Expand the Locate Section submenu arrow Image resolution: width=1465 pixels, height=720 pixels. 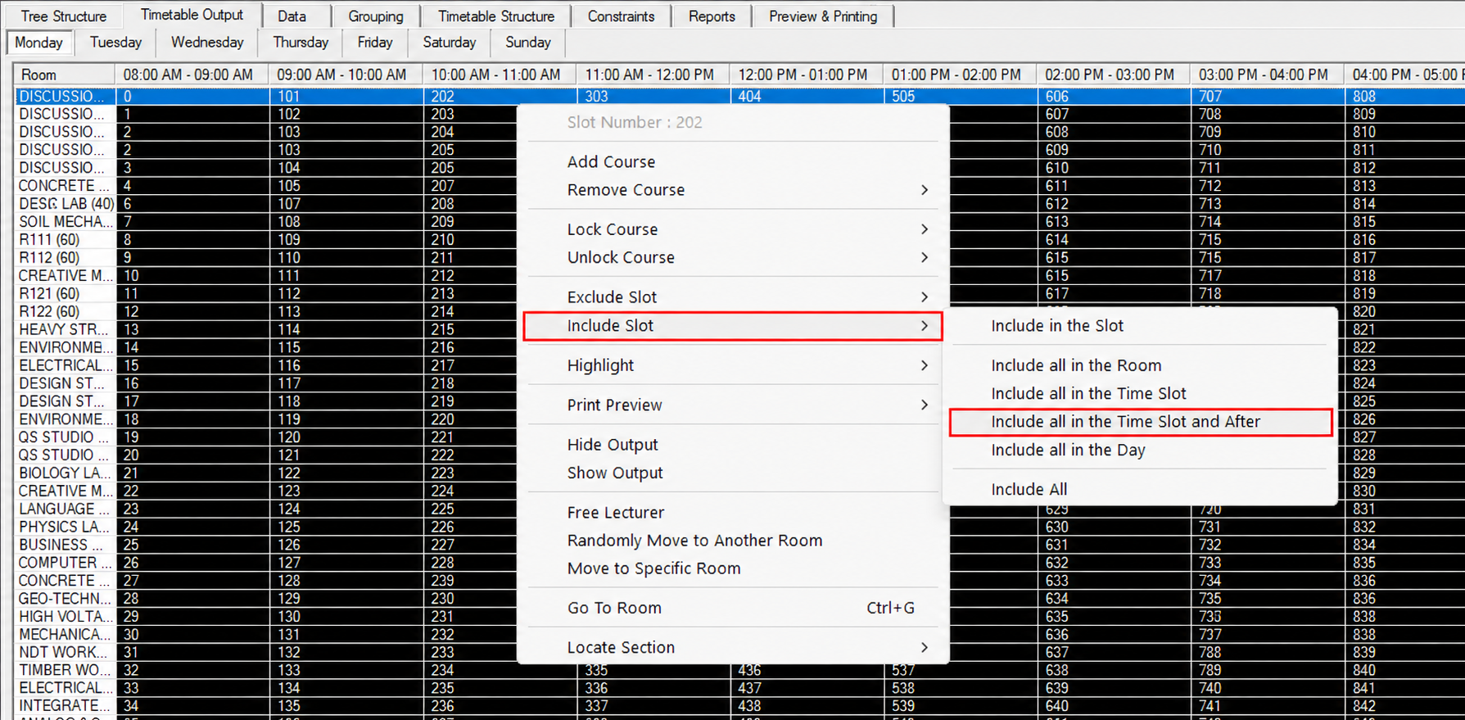924,647
